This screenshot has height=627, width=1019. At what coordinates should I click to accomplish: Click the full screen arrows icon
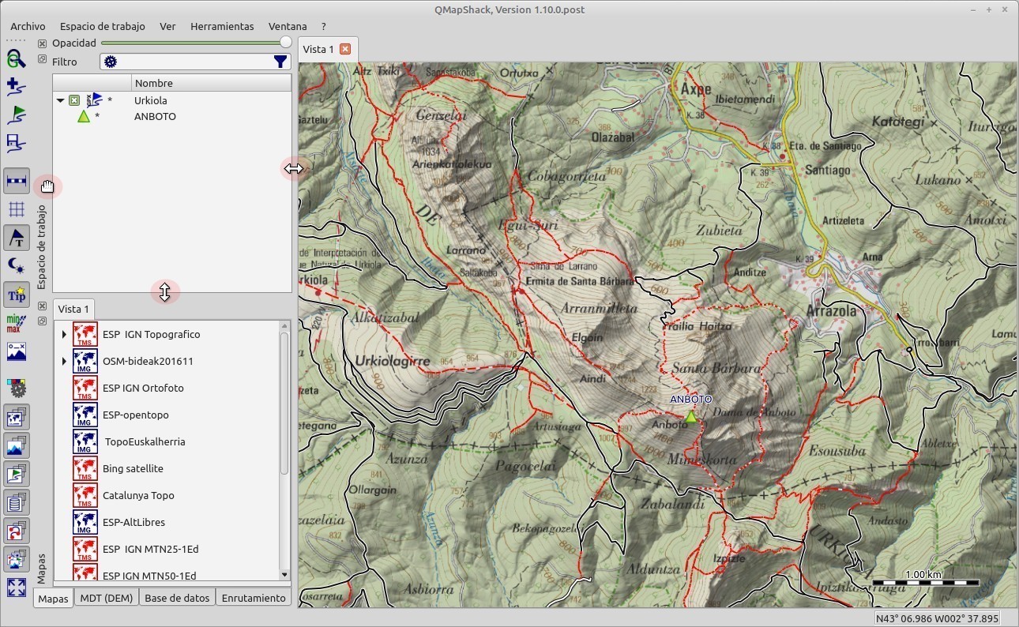[x=17, y=588]
